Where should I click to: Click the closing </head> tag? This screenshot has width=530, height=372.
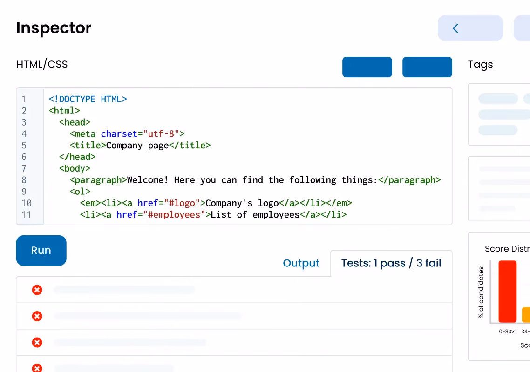(x=77, y=157)
